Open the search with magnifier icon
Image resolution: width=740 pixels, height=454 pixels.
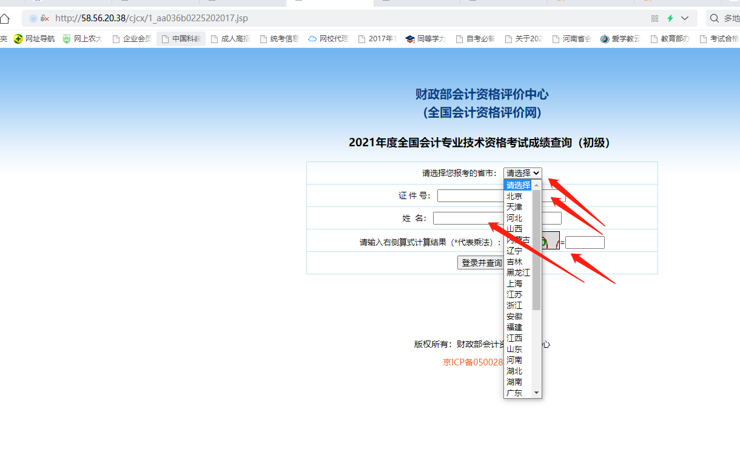[x=714, y=18]
